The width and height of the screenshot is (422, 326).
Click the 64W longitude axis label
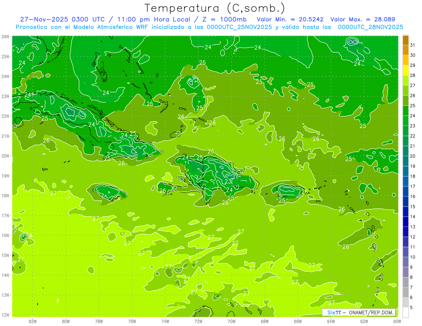tap(331, 321)
